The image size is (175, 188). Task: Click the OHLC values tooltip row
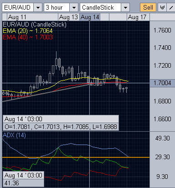(61, 127)
